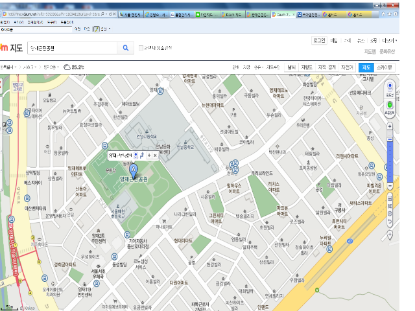Screen dimensions: 415x311
Task: Expand the 더보기 dropdown at top right
Action: coord(388,40)
